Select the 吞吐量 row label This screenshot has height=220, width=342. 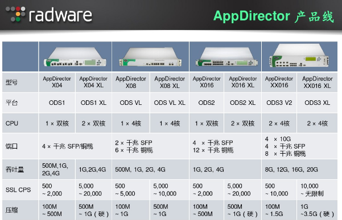pos(15,169)
